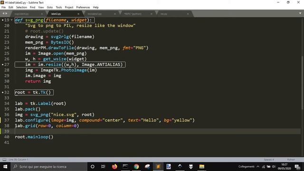The width and height of the screenshot is (304, 171).
Task: Open the network tray icon
Action: [264, 167]
